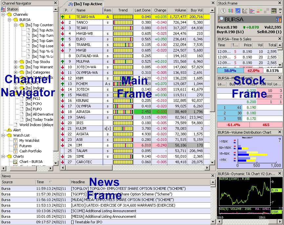
Task: Click the Watch List folder icon
Action: pos(9,135)
